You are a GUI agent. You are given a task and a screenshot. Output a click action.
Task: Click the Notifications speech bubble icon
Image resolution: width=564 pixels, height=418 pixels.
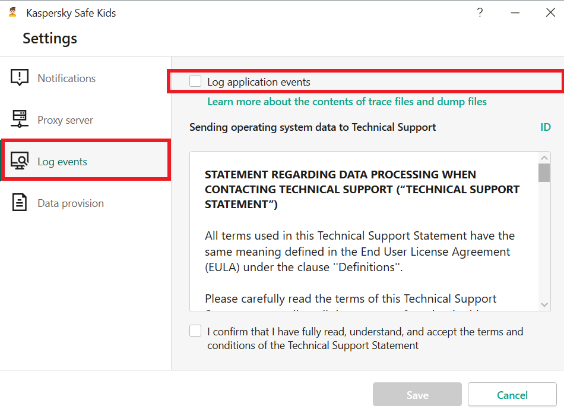coord(20,78)
